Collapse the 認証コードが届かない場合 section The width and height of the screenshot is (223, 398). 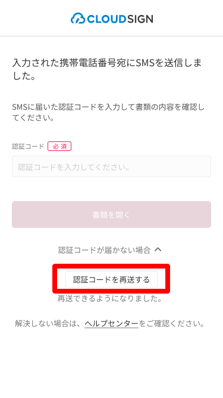click(x=110, y=250)
